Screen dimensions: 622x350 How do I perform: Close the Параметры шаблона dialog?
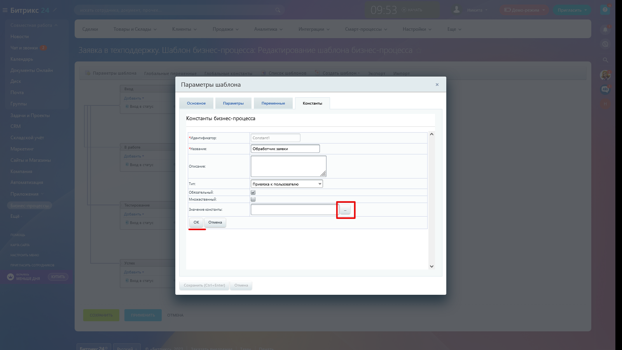click(437, 85)
